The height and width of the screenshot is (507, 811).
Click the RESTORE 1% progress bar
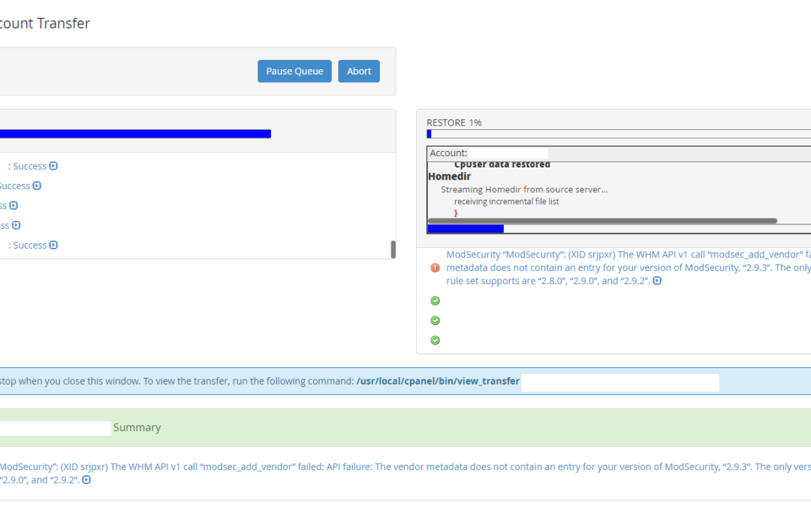619,134
